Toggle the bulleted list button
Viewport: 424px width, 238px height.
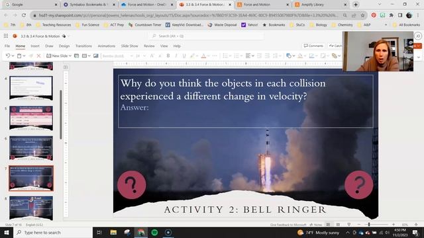click(x=225, y=56)
